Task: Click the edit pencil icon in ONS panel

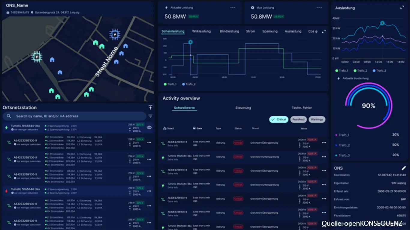Action: click(404, 168)
